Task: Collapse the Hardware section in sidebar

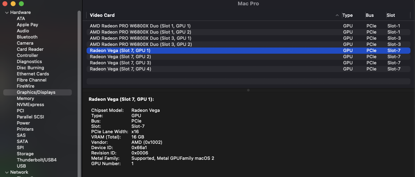Action: 7,13
